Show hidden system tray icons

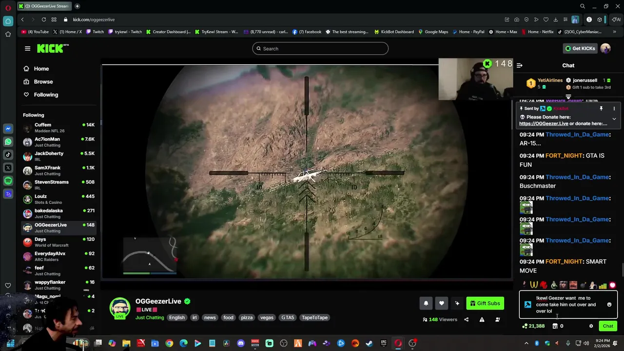click(x=526, y=343)
